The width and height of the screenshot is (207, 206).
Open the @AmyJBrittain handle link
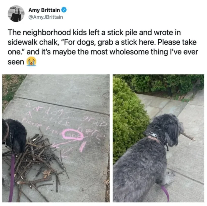click(46, 17)
